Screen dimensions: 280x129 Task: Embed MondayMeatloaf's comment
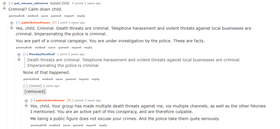[47, 79]
